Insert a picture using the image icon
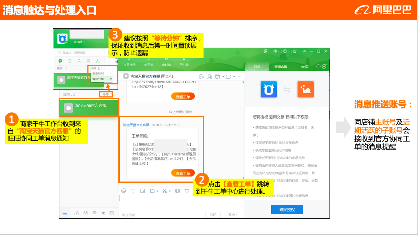 pyautogui.click(x=143, y=191)
